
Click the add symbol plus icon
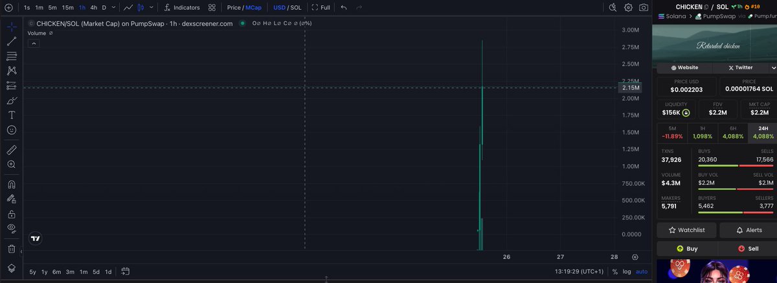pyautogui.click(x=8, y=7)
